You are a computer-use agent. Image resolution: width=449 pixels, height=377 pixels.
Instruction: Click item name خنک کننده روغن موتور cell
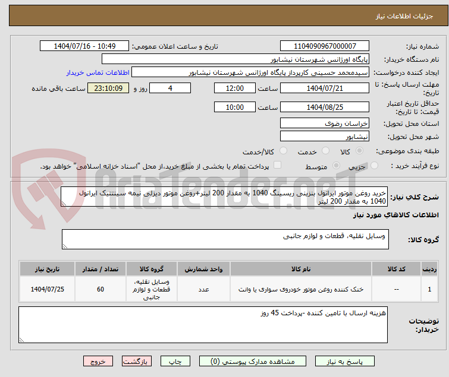(301, 289)
